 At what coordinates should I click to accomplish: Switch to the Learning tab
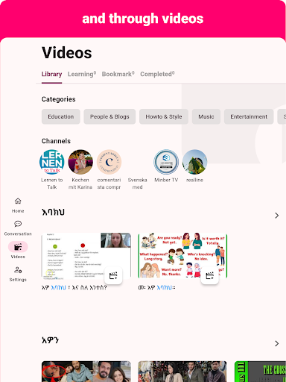(82, 74)
